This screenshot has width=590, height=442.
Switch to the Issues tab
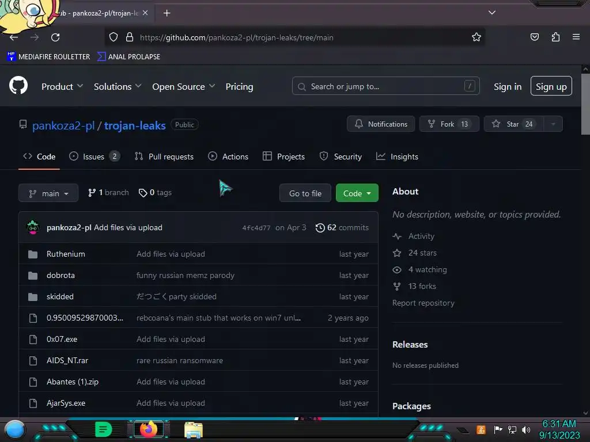point(94,157)
